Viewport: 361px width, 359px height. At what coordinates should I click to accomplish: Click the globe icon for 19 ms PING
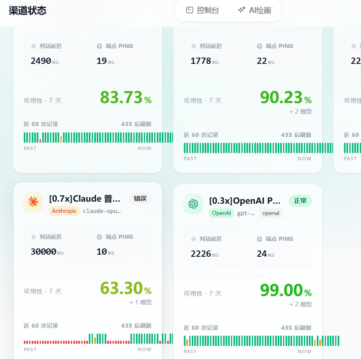(100, 46)
